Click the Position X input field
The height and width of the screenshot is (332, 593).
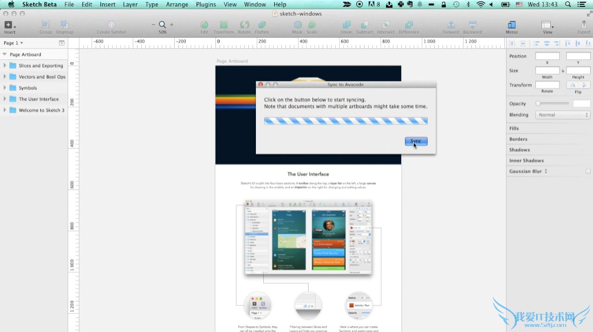click(x=547, y=56)
